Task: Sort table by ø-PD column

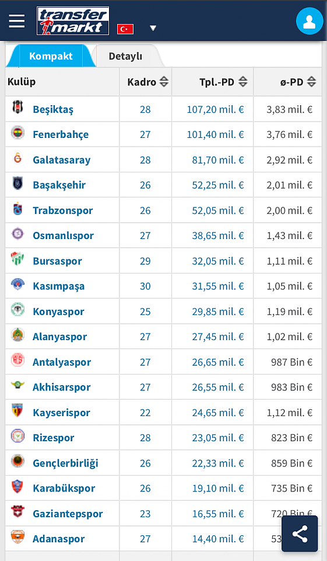Action: tap(311, 82)
